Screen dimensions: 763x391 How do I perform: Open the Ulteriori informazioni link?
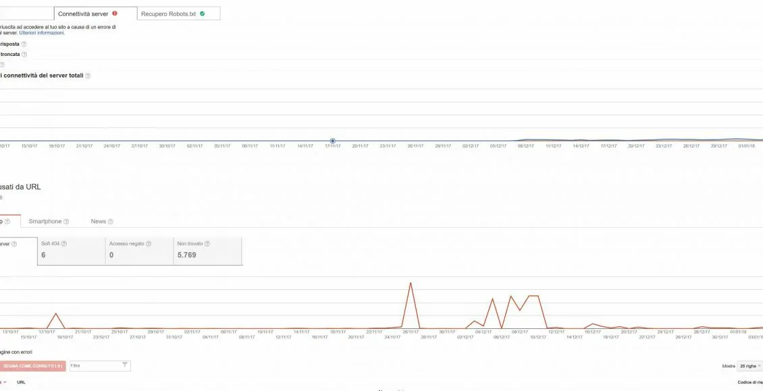(x=42, y=32)
